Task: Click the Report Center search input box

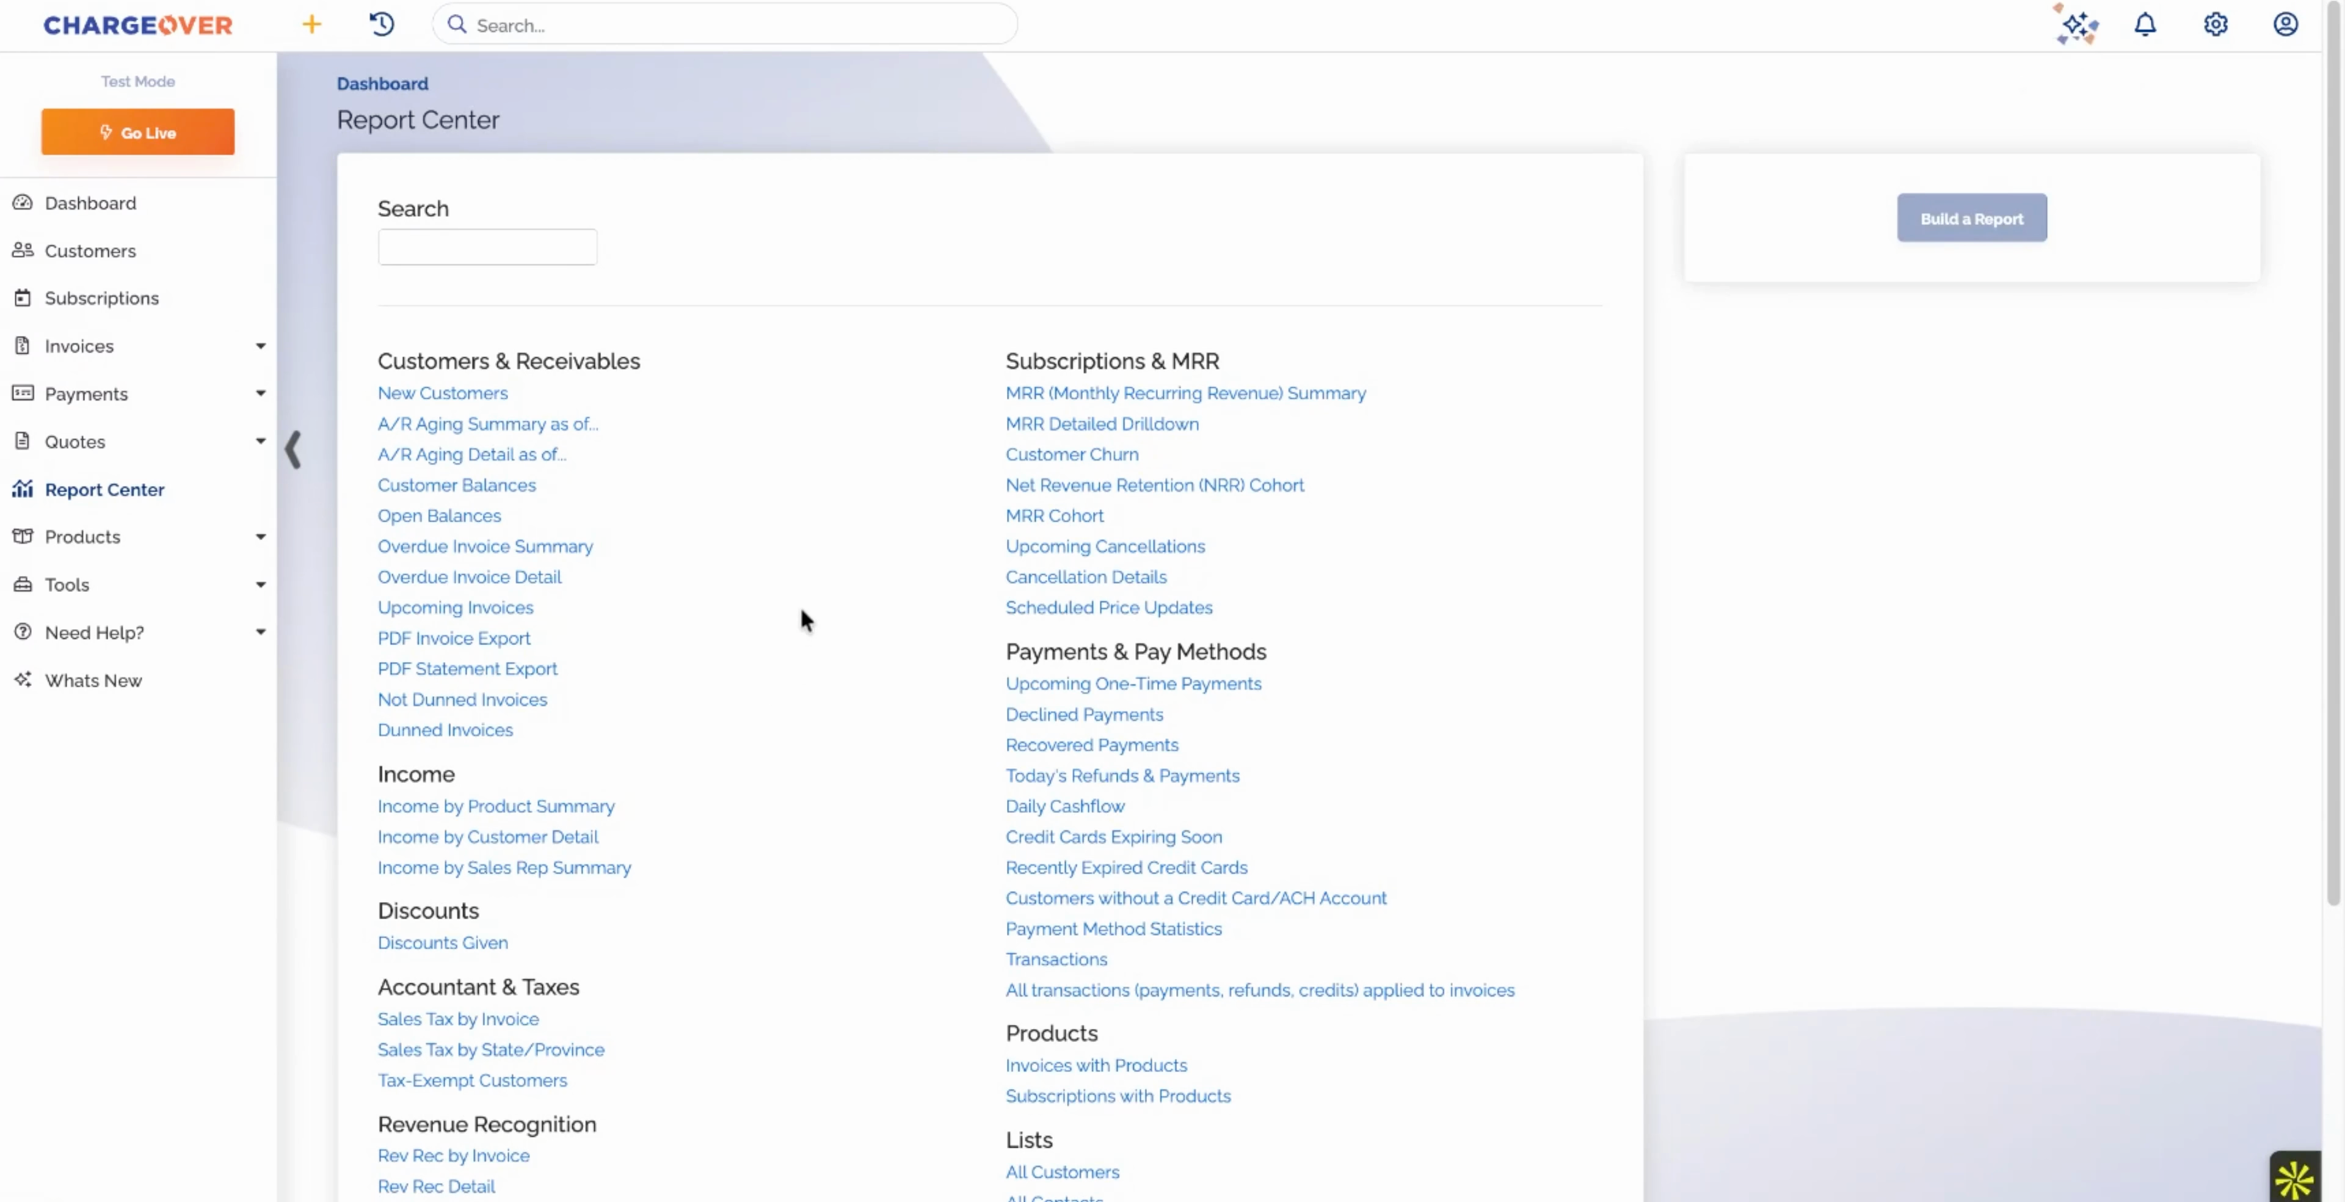Action: pos(487,247)
